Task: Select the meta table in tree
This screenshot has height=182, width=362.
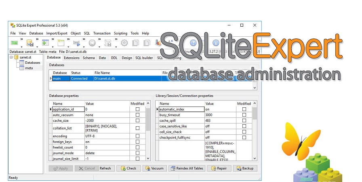Action: pyautogui.click(x=29, y=68)
